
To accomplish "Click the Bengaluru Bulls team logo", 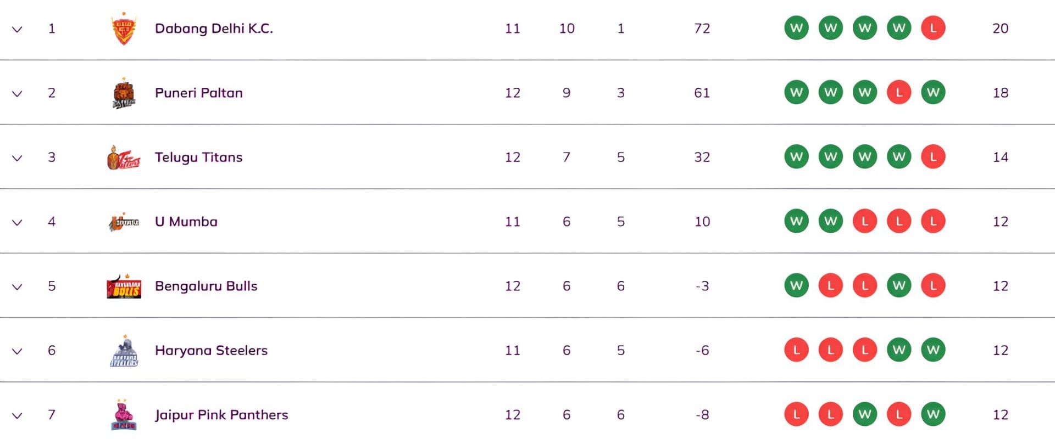I will (124, 286).
